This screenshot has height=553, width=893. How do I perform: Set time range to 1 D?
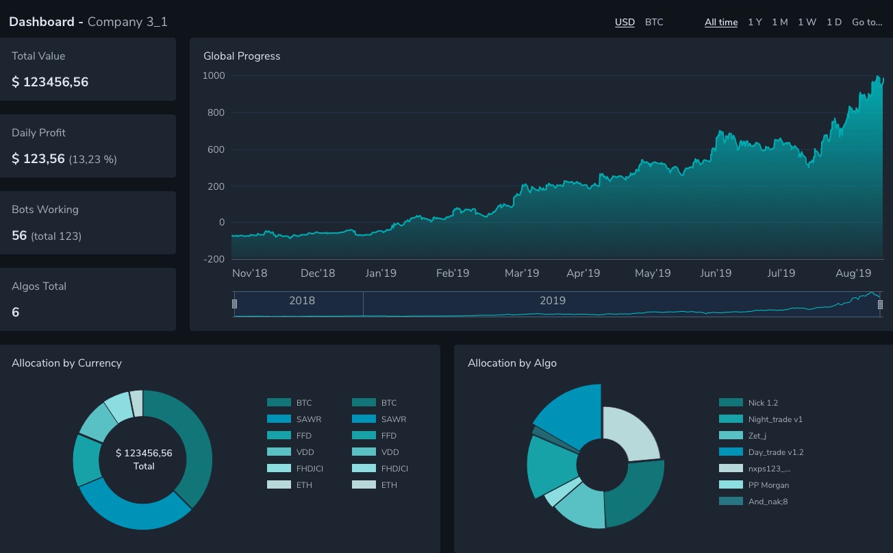click(x=833, y=22)
